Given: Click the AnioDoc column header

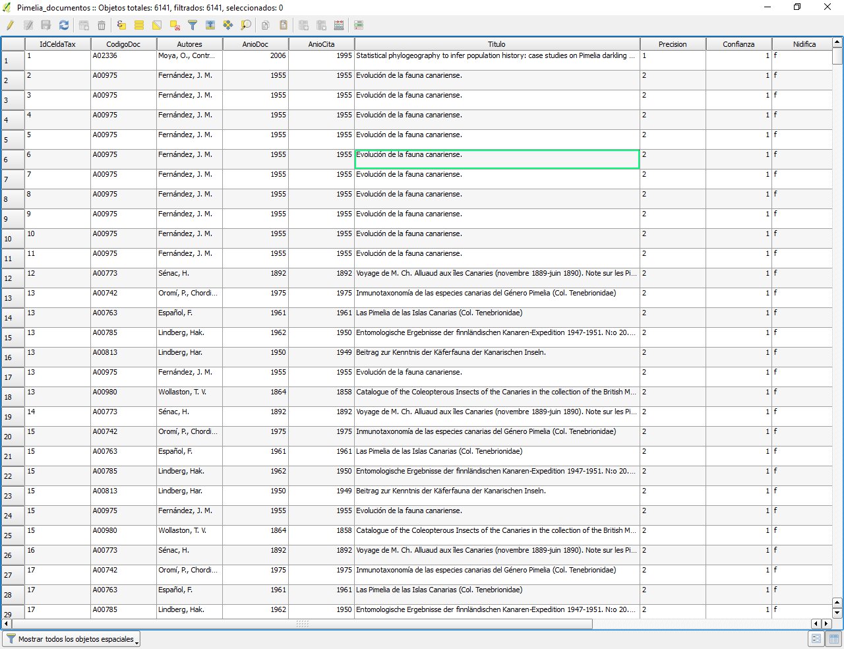Looking at the screenshot, I should pos(255,44).
